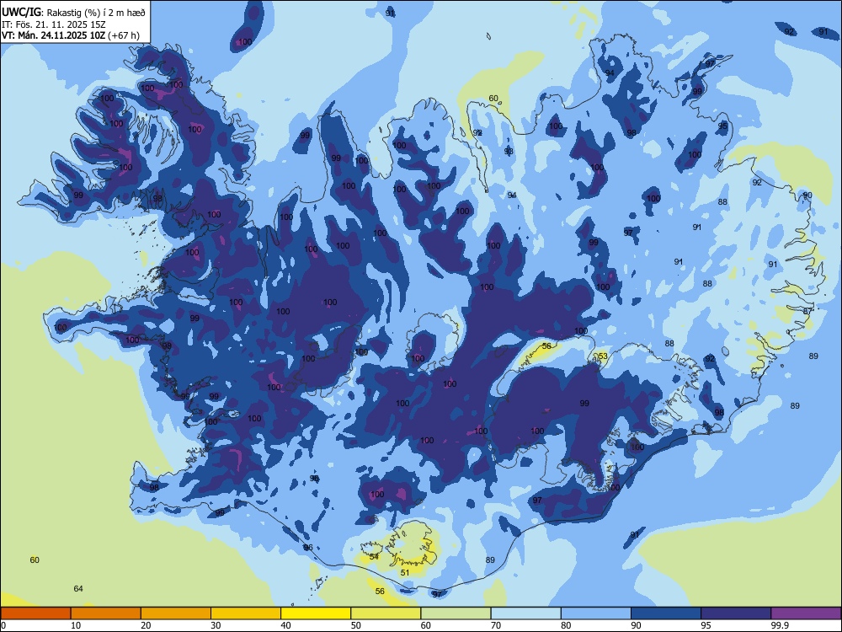
Task: Click the purple 99.9+ legend swatch
Action: click(x=806, y=613)
